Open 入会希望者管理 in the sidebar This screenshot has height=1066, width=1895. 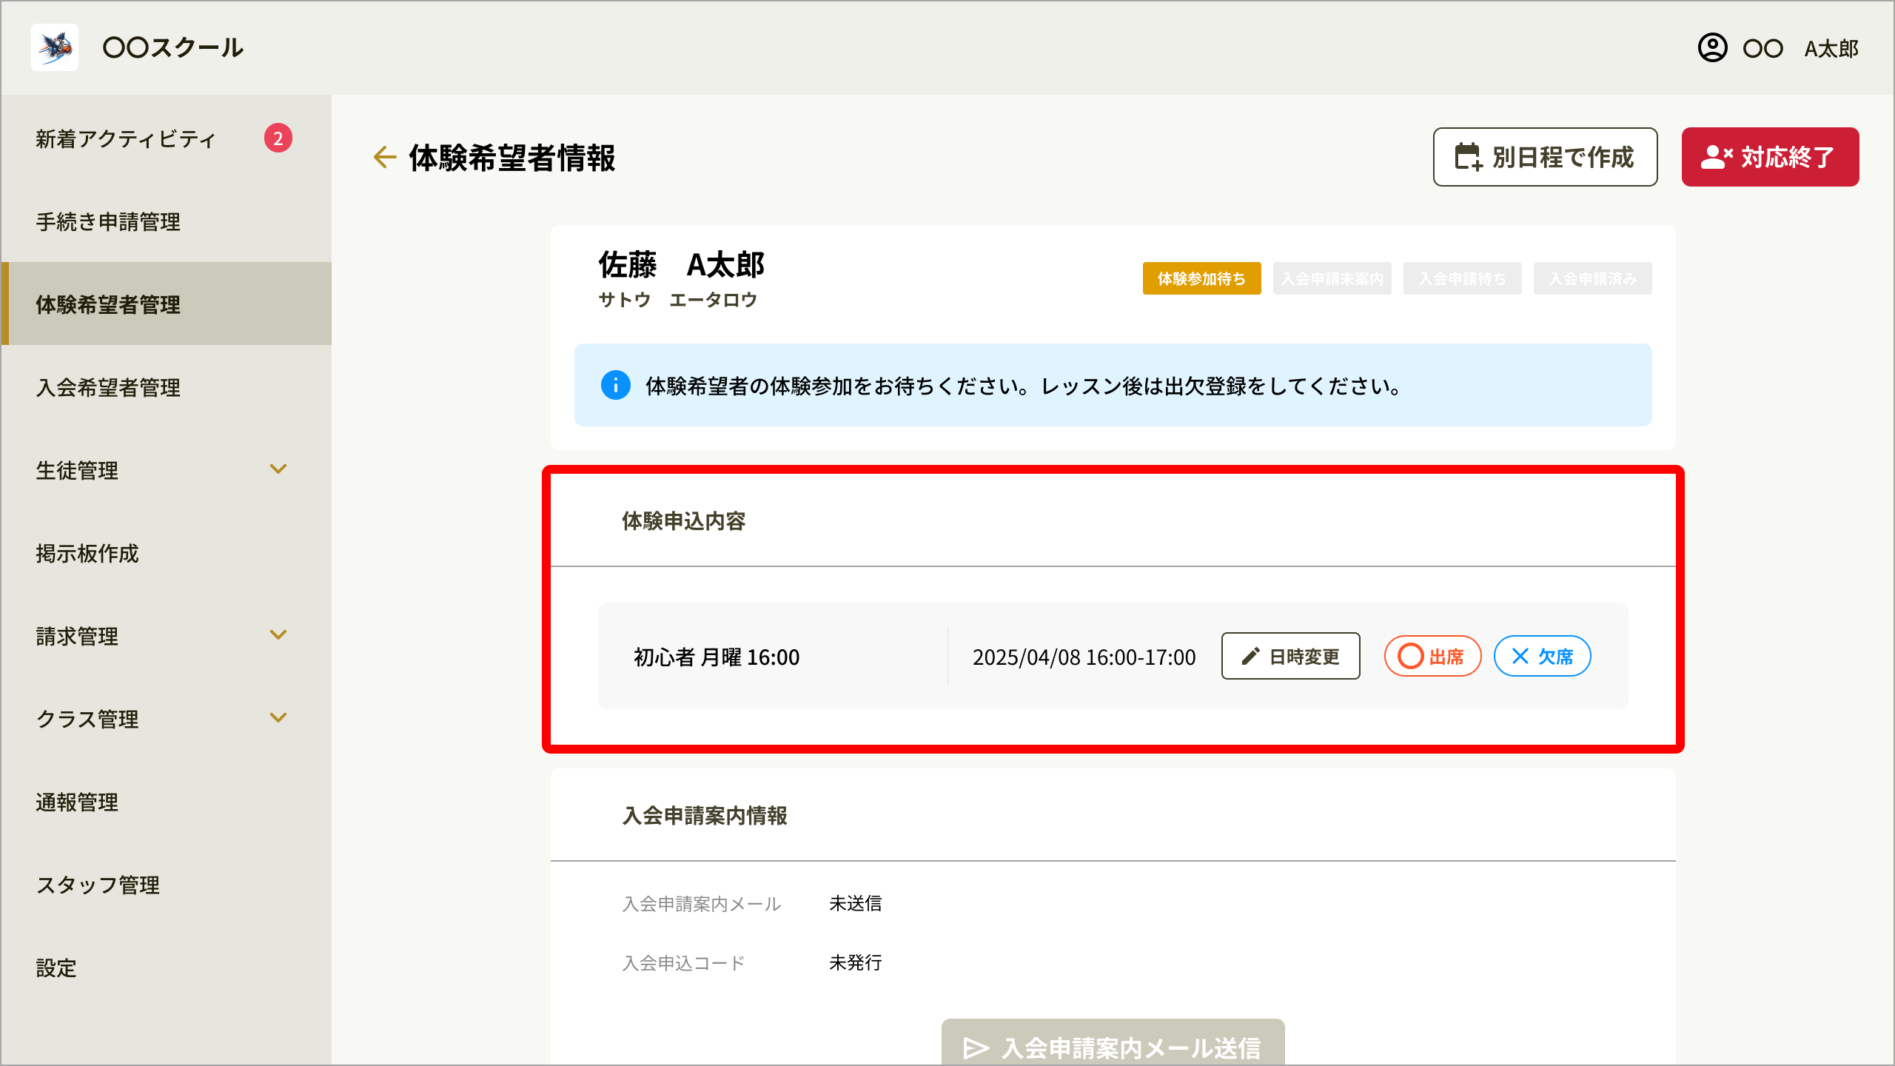click(166, 386)
